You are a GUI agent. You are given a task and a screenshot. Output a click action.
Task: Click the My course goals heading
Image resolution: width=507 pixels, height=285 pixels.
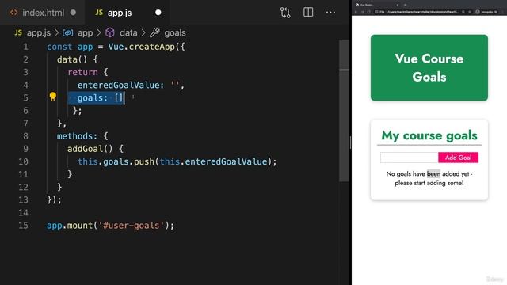(429, 135)
